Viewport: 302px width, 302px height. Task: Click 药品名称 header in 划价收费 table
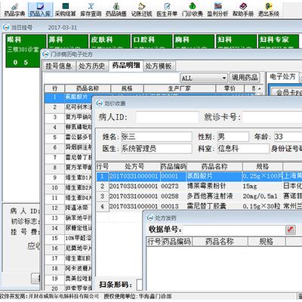point(214,166)
